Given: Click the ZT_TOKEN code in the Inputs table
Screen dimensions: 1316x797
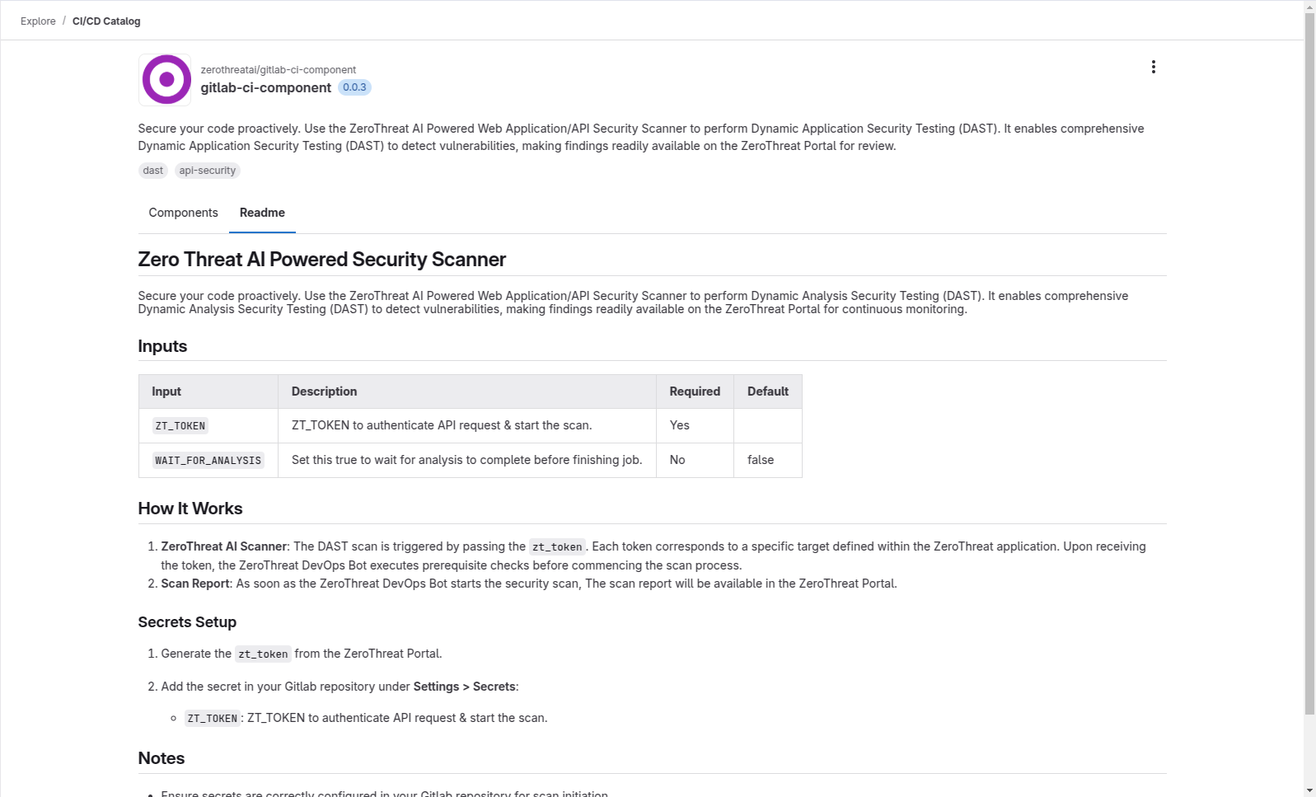Looking at the screenshot, I should 180,426.
